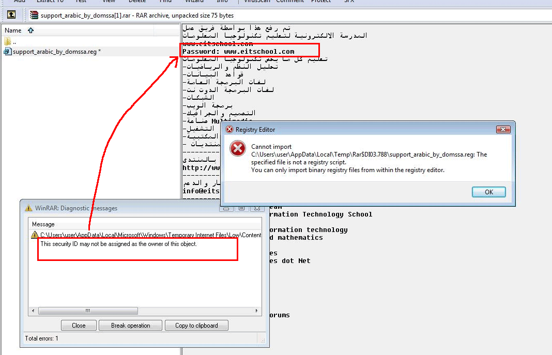This screenshot has height=355, width=552.
Task: Click Close in the Diagnostic messages window
Action: [x=79, y=326]
